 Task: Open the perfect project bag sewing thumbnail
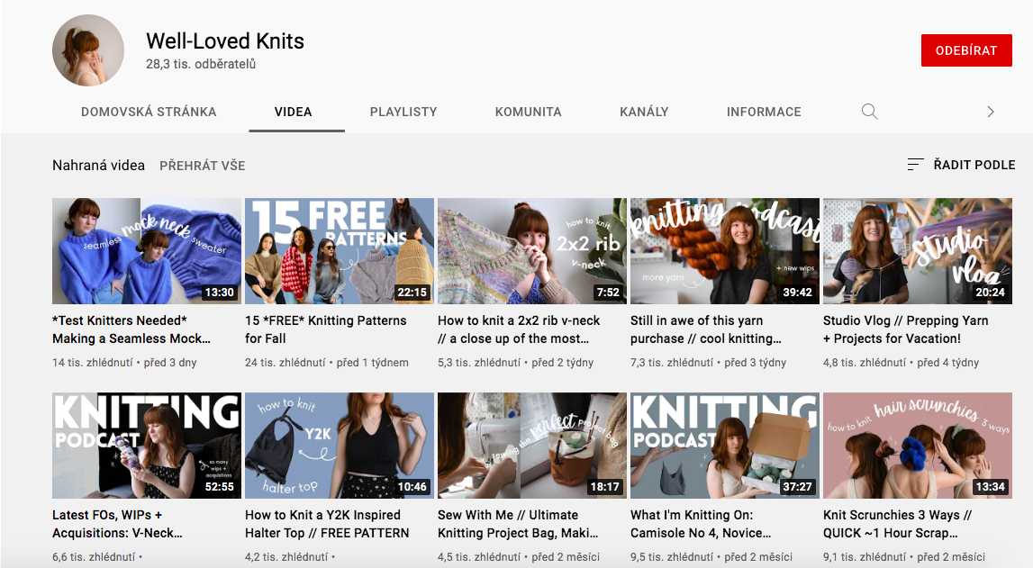click(x=532, y=446)
